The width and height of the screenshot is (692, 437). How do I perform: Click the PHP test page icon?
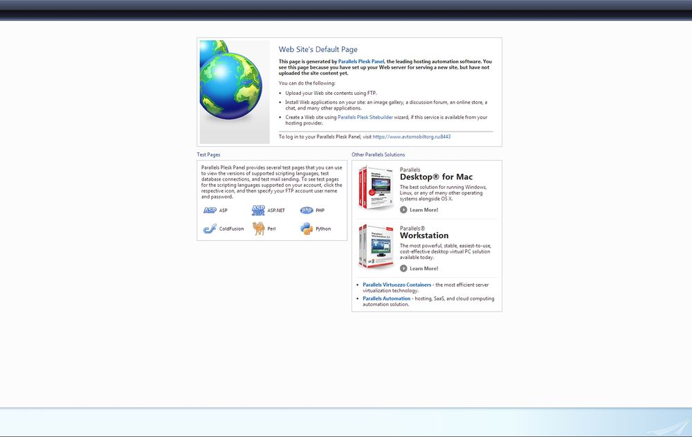pos(307,211)
